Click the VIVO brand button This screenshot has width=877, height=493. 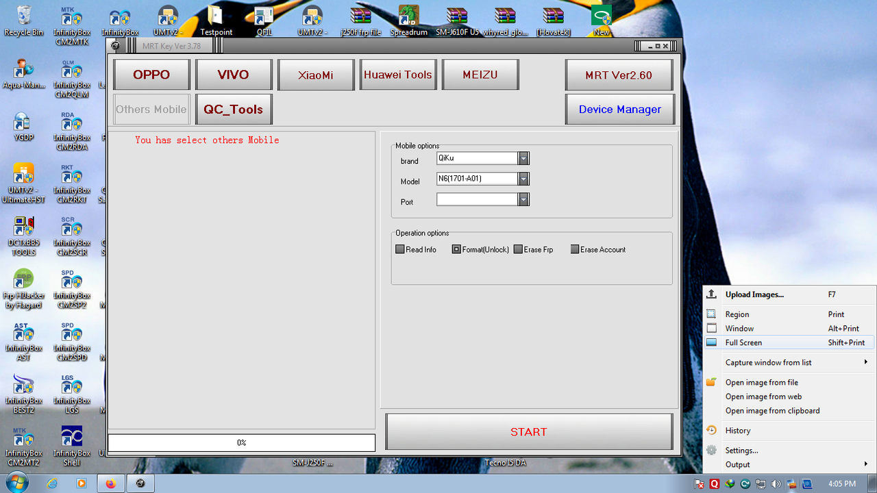click(234, 75)
